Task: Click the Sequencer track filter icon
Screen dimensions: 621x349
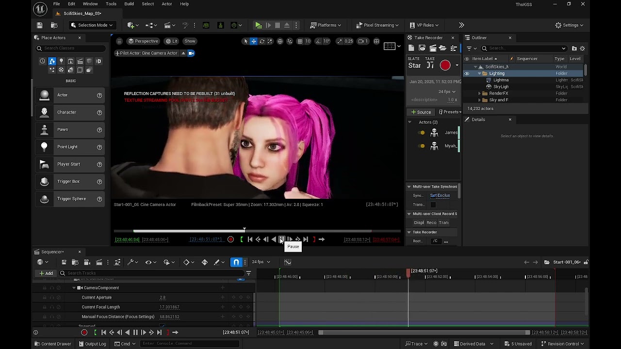Action: pos(248,273)
